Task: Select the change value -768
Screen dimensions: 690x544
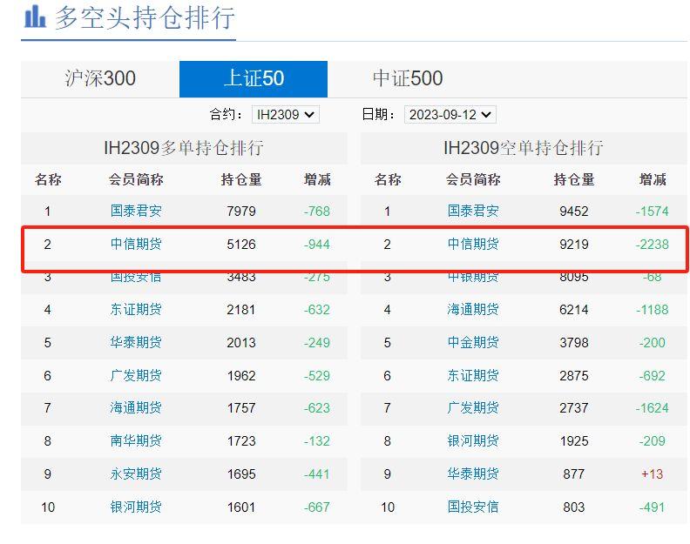Action: pyautogui.click(x=317, y=212)
